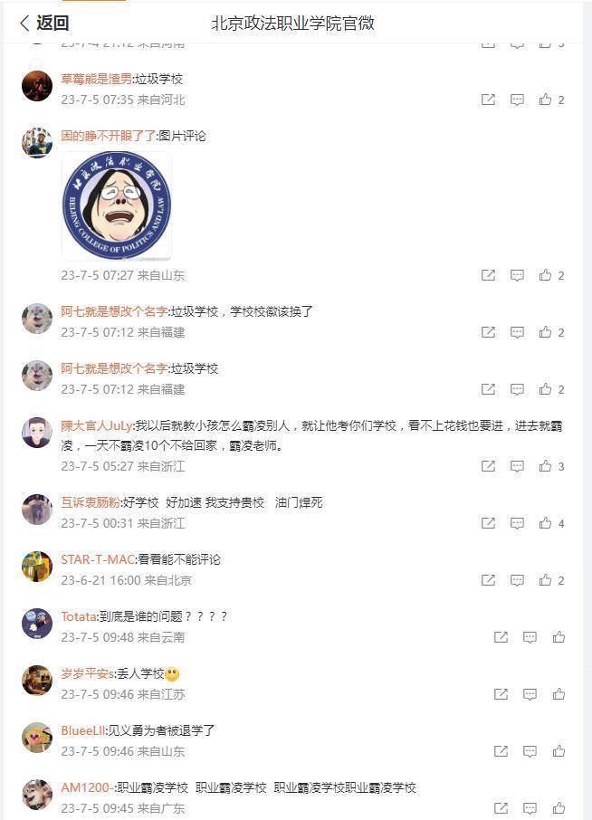Viewport: 592px width, 820px height.
Task: Reply to 岁岁平安s's comment
Action: click(530, 694)
